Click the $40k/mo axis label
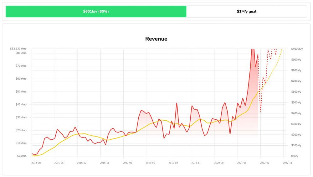This screenshot has height=177, width=313. (21, 104)
